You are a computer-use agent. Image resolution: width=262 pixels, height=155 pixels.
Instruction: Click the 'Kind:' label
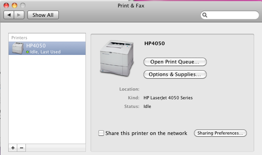134,98
